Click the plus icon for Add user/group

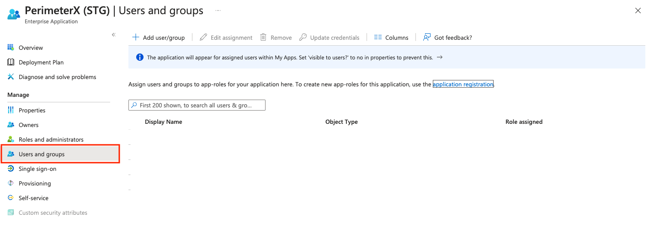pos(135,37)
